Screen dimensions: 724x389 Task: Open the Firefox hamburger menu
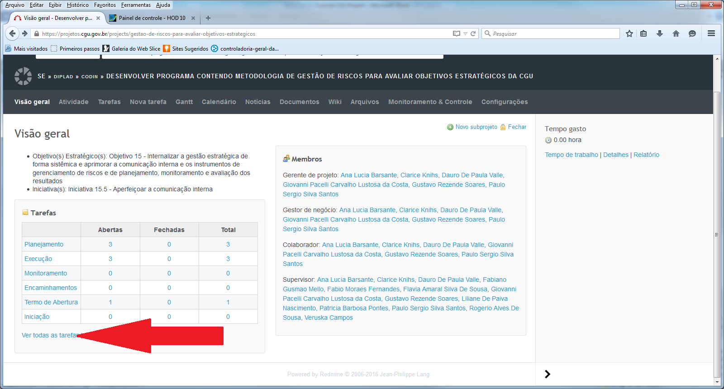tap(711, 33)
